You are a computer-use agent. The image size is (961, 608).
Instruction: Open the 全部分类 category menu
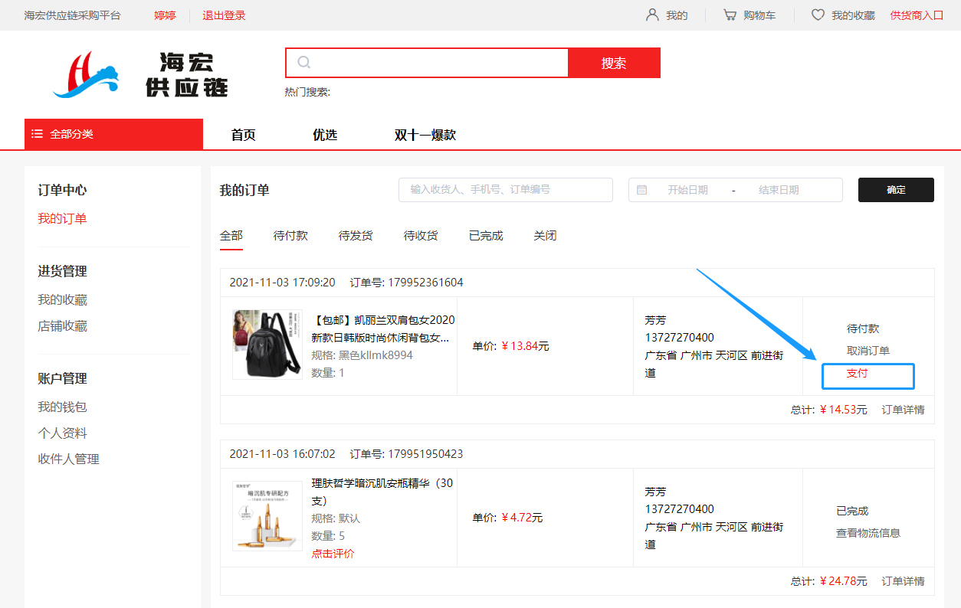pos(113,134)
